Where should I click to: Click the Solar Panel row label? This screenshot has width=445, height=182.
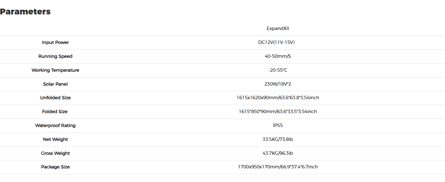coord(55,84)
